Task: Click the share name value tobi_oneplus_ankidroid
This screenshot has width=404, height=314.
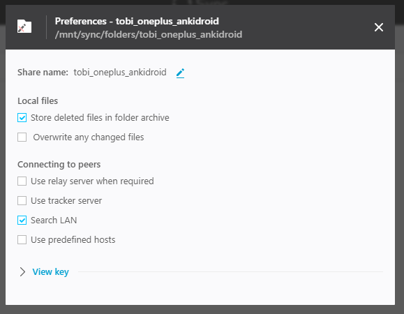Action: pyautogui.click(x=120, y=73)
